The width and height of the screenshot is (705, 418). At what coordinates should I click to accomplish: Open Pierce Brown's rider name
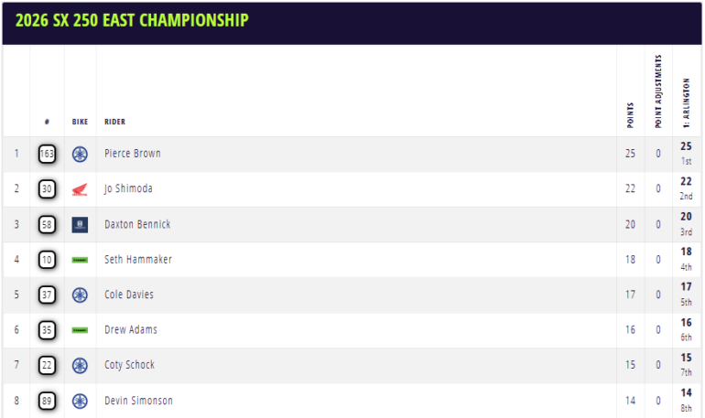coord(133,154)
